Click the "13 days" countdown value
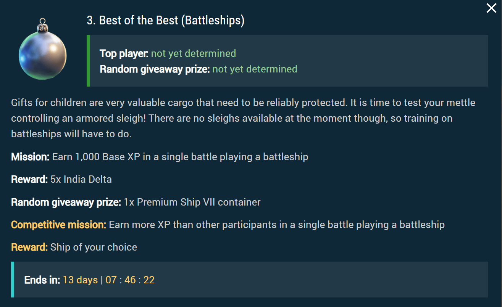 click(x=80, y=280)
